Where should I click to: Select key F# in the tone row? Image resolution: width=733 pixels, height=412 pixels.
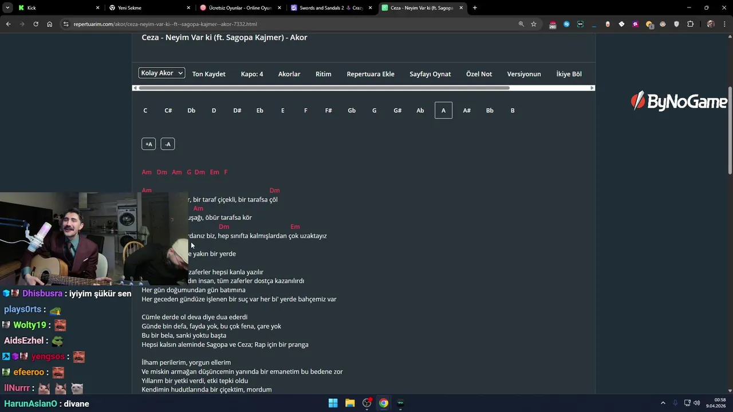329,110
